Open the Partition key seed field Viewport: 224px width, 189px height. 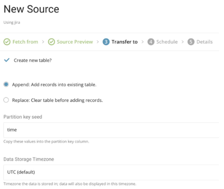(111, 130)
